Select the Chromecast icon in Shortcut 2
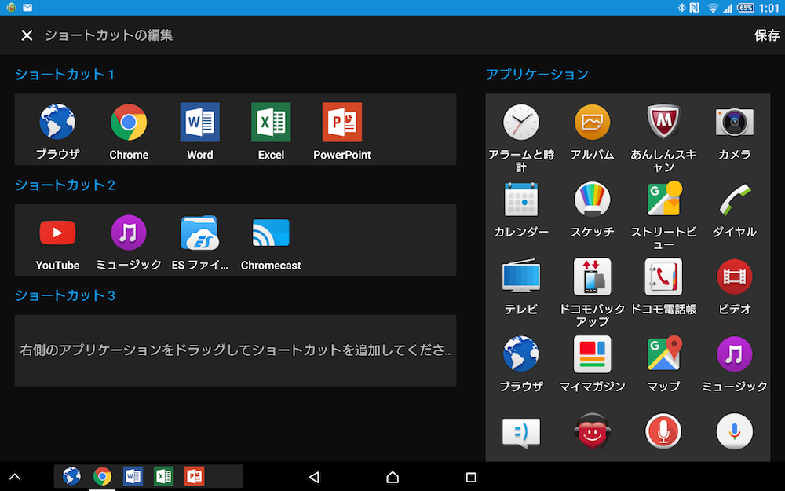This screenshot has width=785, height=491. 271,233
